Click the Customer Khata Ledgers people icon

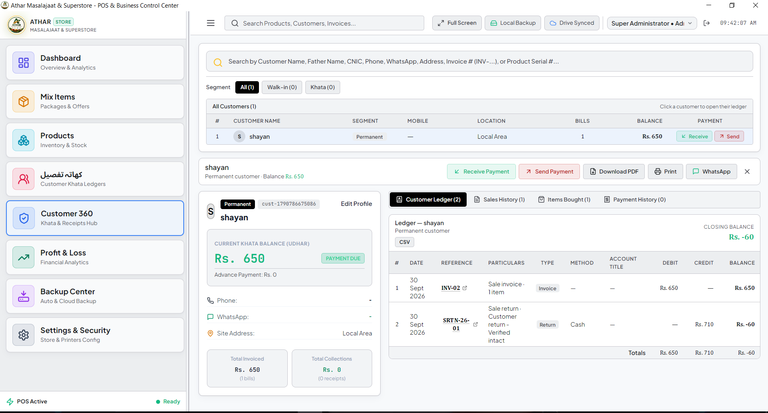[24, 179]
